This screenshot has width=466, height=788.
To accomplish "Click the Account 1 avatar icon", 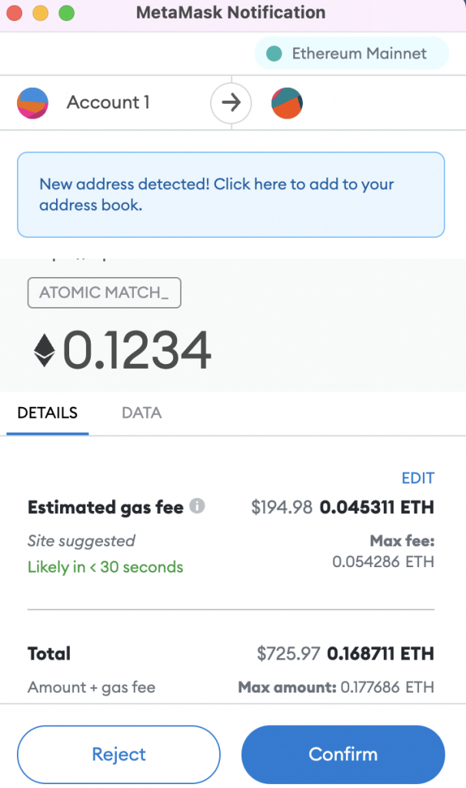I will click(x=32, y=103).
